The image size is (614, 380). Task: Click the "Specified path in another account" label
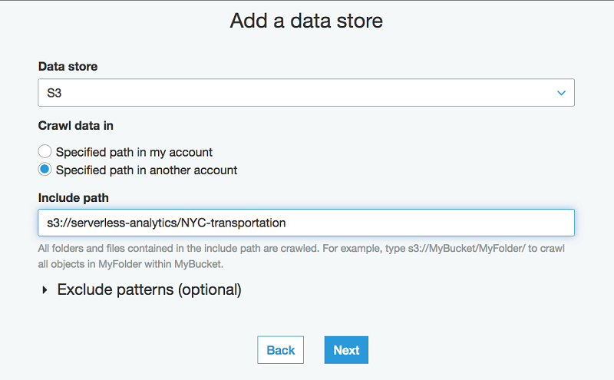pyautogui.click(x=147, y=170)
